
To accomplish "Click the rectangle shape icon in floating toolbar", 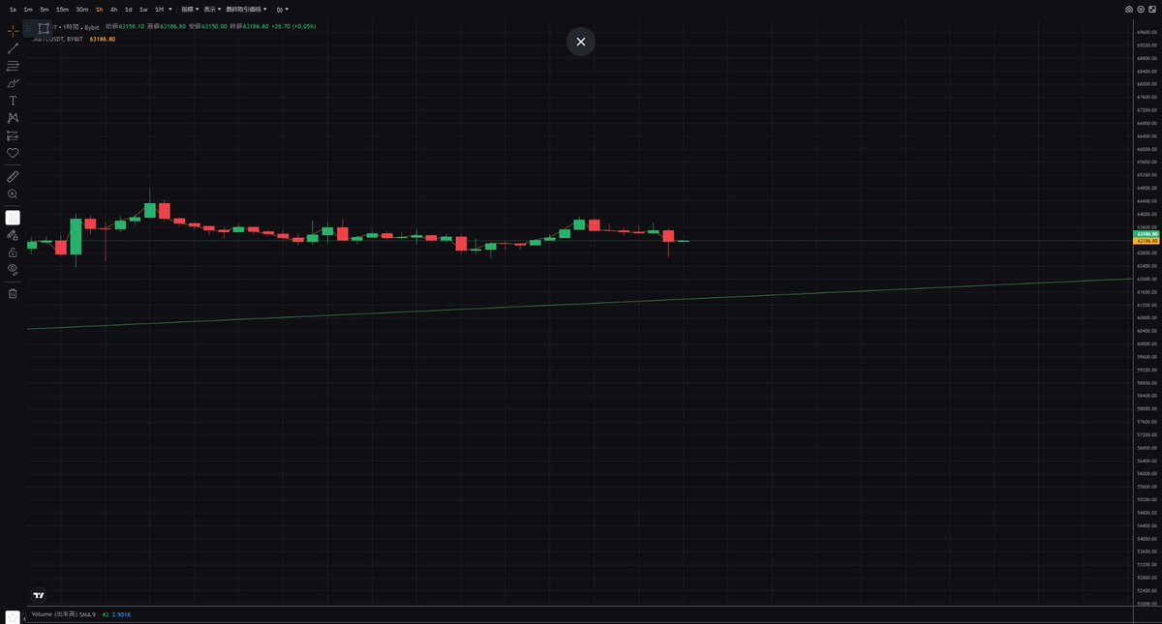I will [x=44, y=28].
